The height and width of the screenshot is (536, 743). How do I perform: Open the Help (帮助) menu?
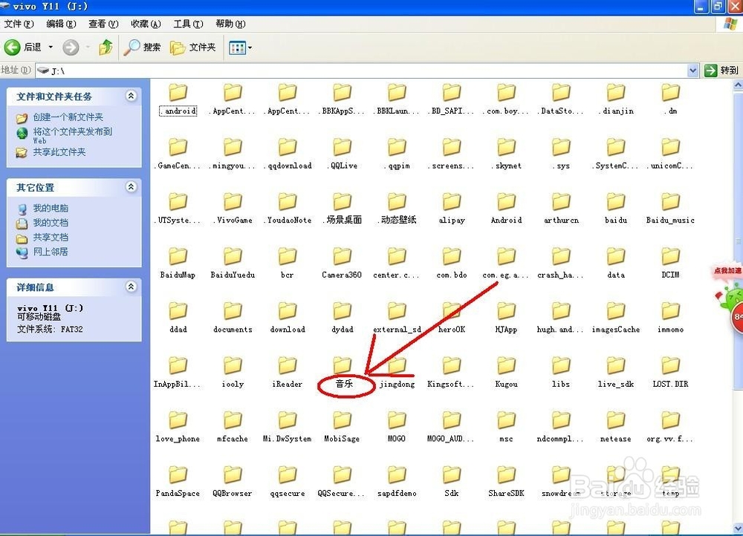click(230, 24)
